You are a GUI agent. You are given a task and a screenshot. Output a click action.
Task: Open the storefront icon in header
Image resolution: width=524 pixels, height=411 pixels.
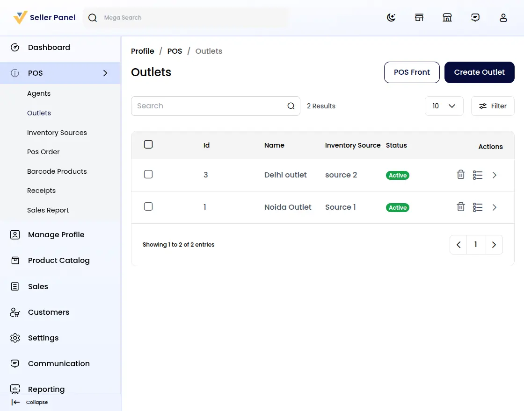click(x=419, y=17)
